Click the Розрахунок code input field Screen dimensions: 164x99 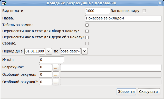click(x=45, y=67)
